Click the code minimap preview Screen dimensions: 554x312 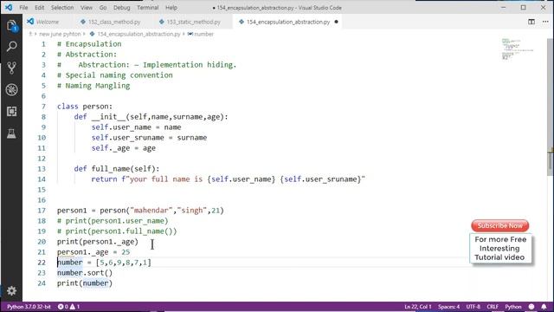[x=518, y=49]
